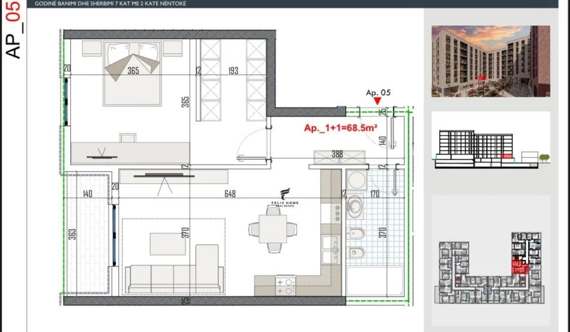The width and height of the screenshot is (570, 332).
Task: Click the living room wall-mounted TV unit
Action: coord(155,177)
